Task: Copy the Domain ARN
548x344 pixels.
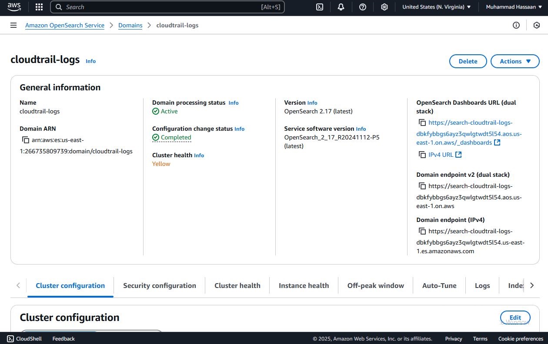Action: (26, 140)
